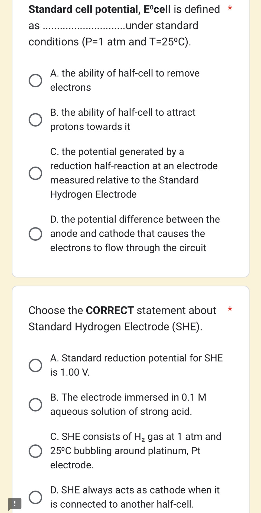The height and width of the screenshot is (513, 261).
Task: Select radio button for '0.1 M' strong acid option
Action: 35,405
